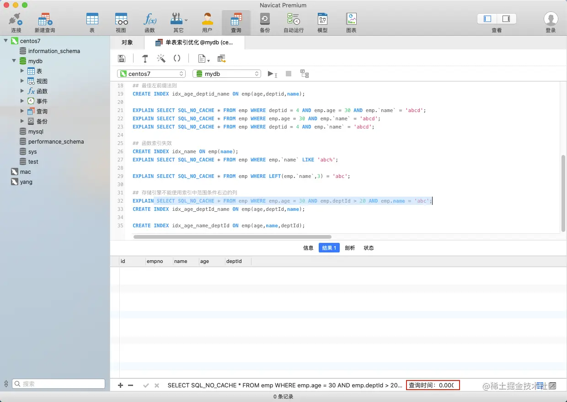Beautify SQL with the magic wand icon
Image resolution: width=567 pixels, height=402 pixels.
tap(161, 59)
